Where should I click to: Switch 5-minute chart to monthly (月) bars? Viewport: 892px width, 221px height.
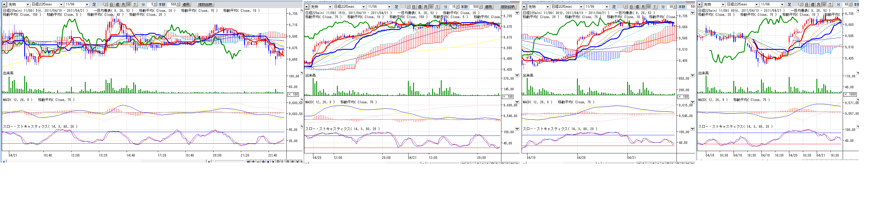point(123,5)
